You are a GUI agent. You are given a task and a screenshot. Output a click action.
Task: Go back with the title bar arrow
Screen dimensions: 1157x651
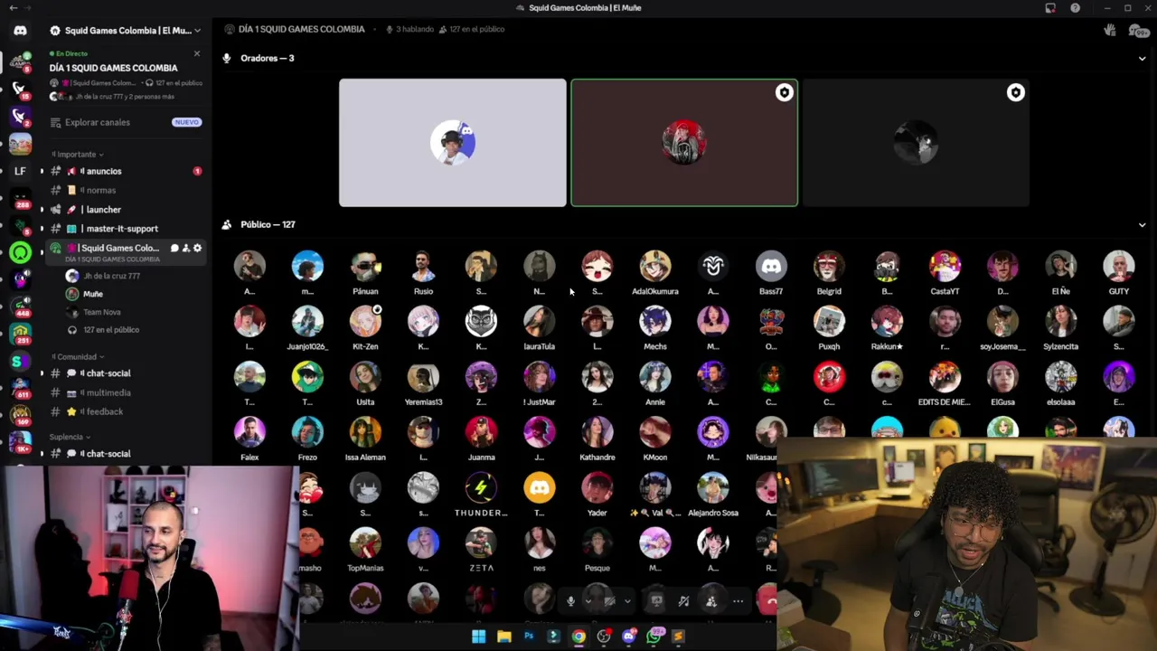(13, 8)
